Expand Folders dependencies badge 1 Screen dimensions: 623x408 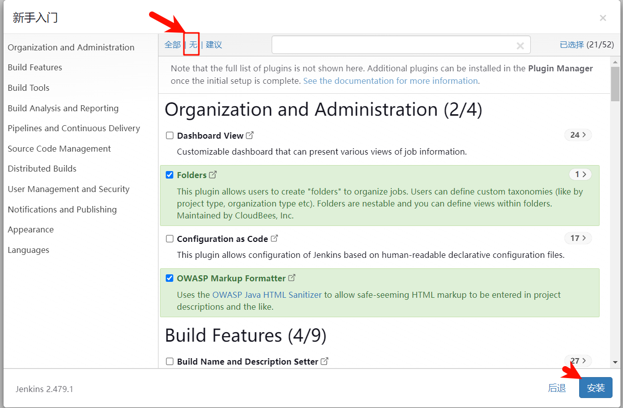580,175
